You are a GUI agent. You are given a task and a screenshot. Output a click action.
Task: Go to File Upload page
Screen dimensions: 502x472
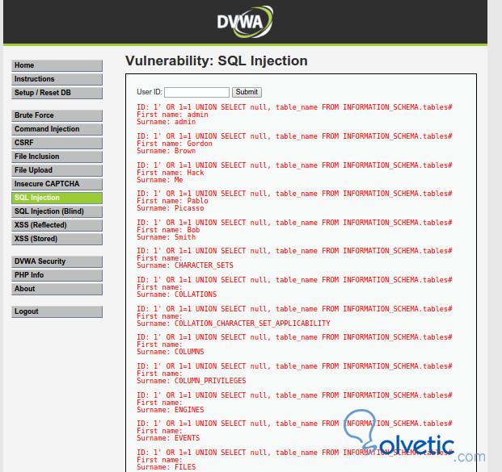tap(57, 171)
